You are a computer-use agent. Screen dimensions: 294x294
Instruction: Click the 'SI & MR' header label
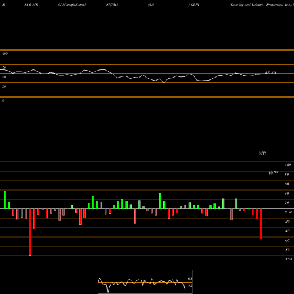coord(31,5)
